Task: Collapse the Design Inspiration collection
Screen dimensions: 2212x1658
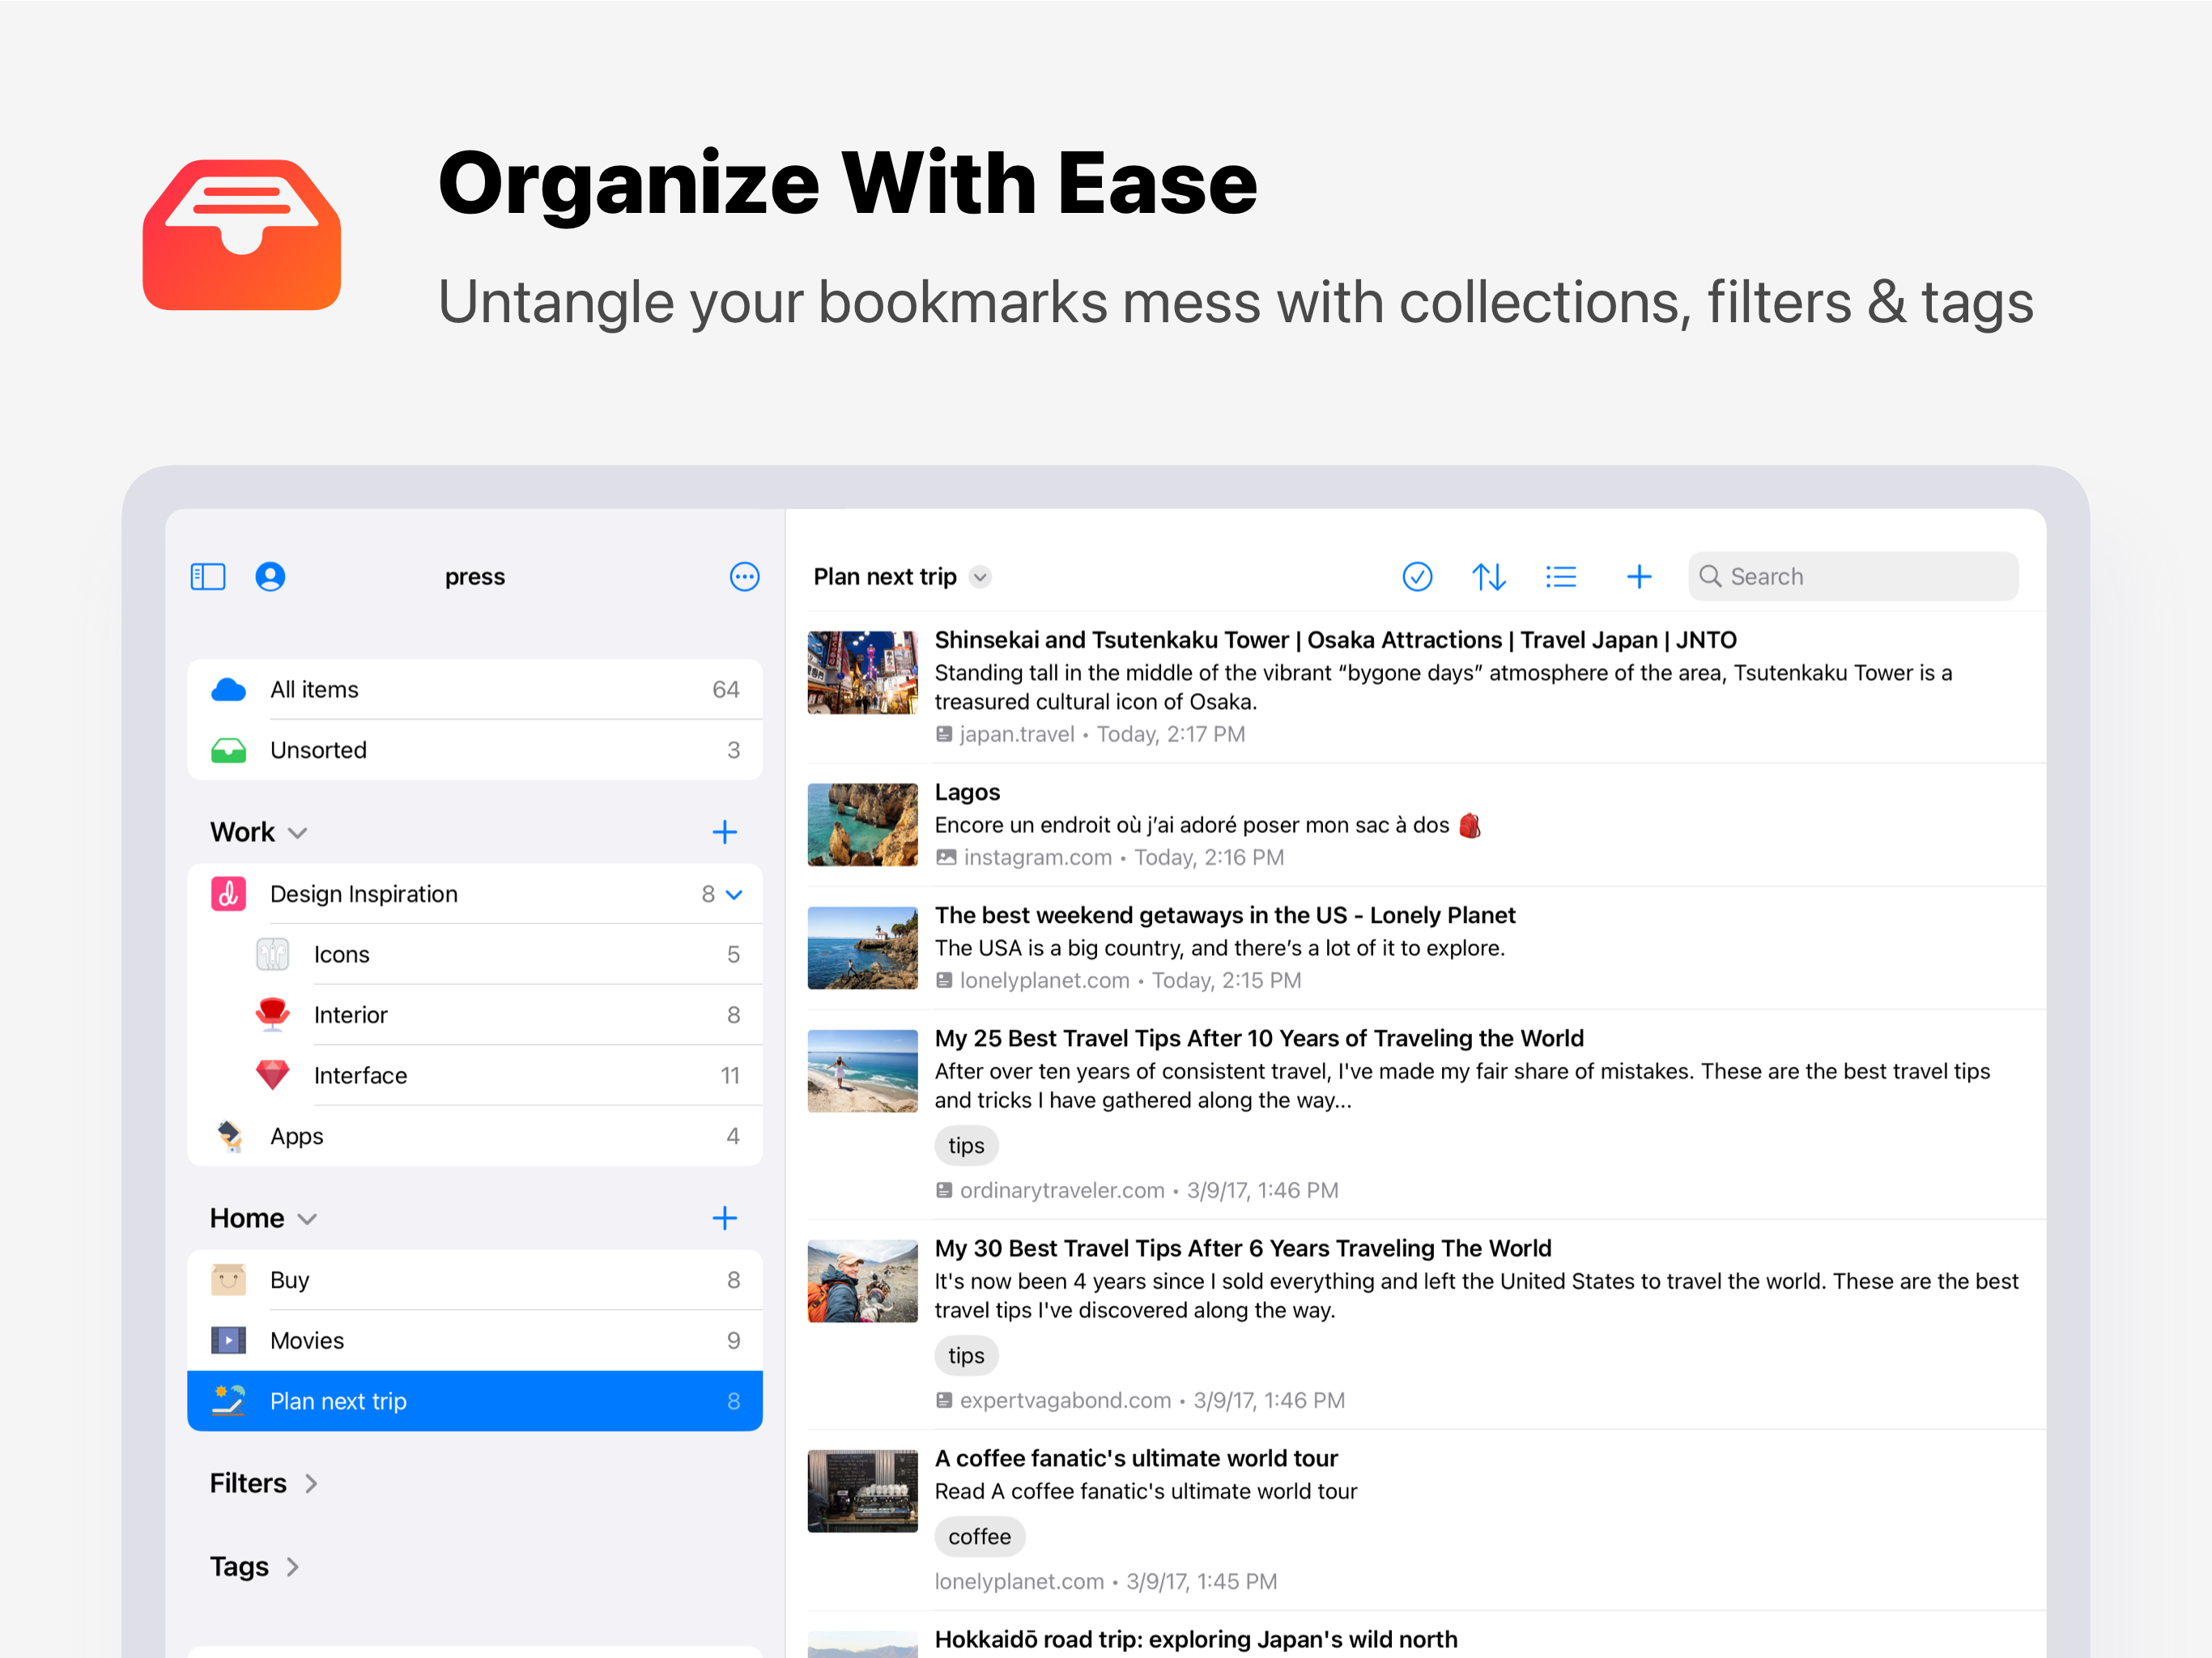Action: point(734,895)
